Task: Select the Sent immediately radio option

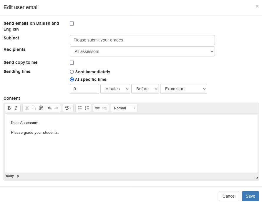Action: [72, 72]
